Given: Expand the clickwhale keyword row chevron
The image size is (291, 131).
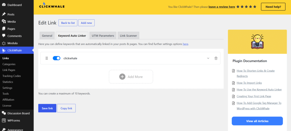Looking at the screenshot, I should click(x=208, y=58).
